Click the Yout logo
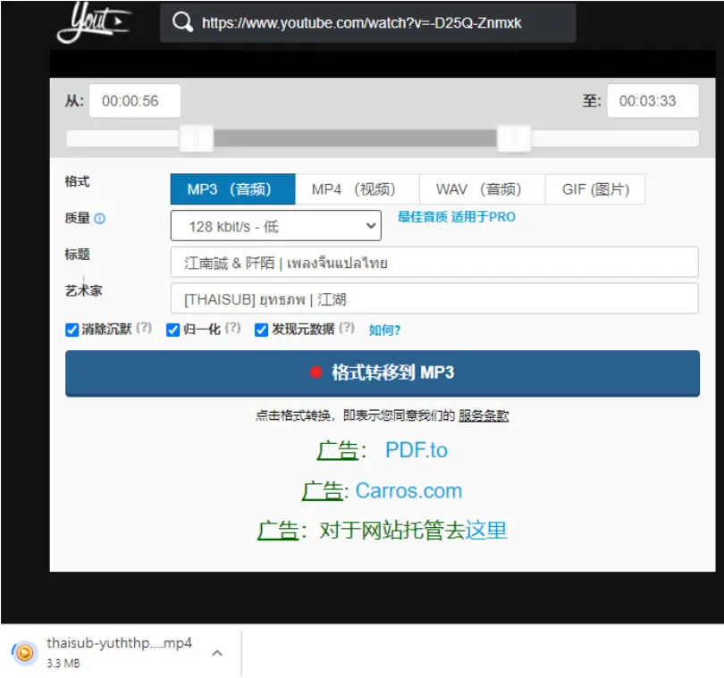Image resolution: width=724 pixels, height=678 pixels. (94, 22)
